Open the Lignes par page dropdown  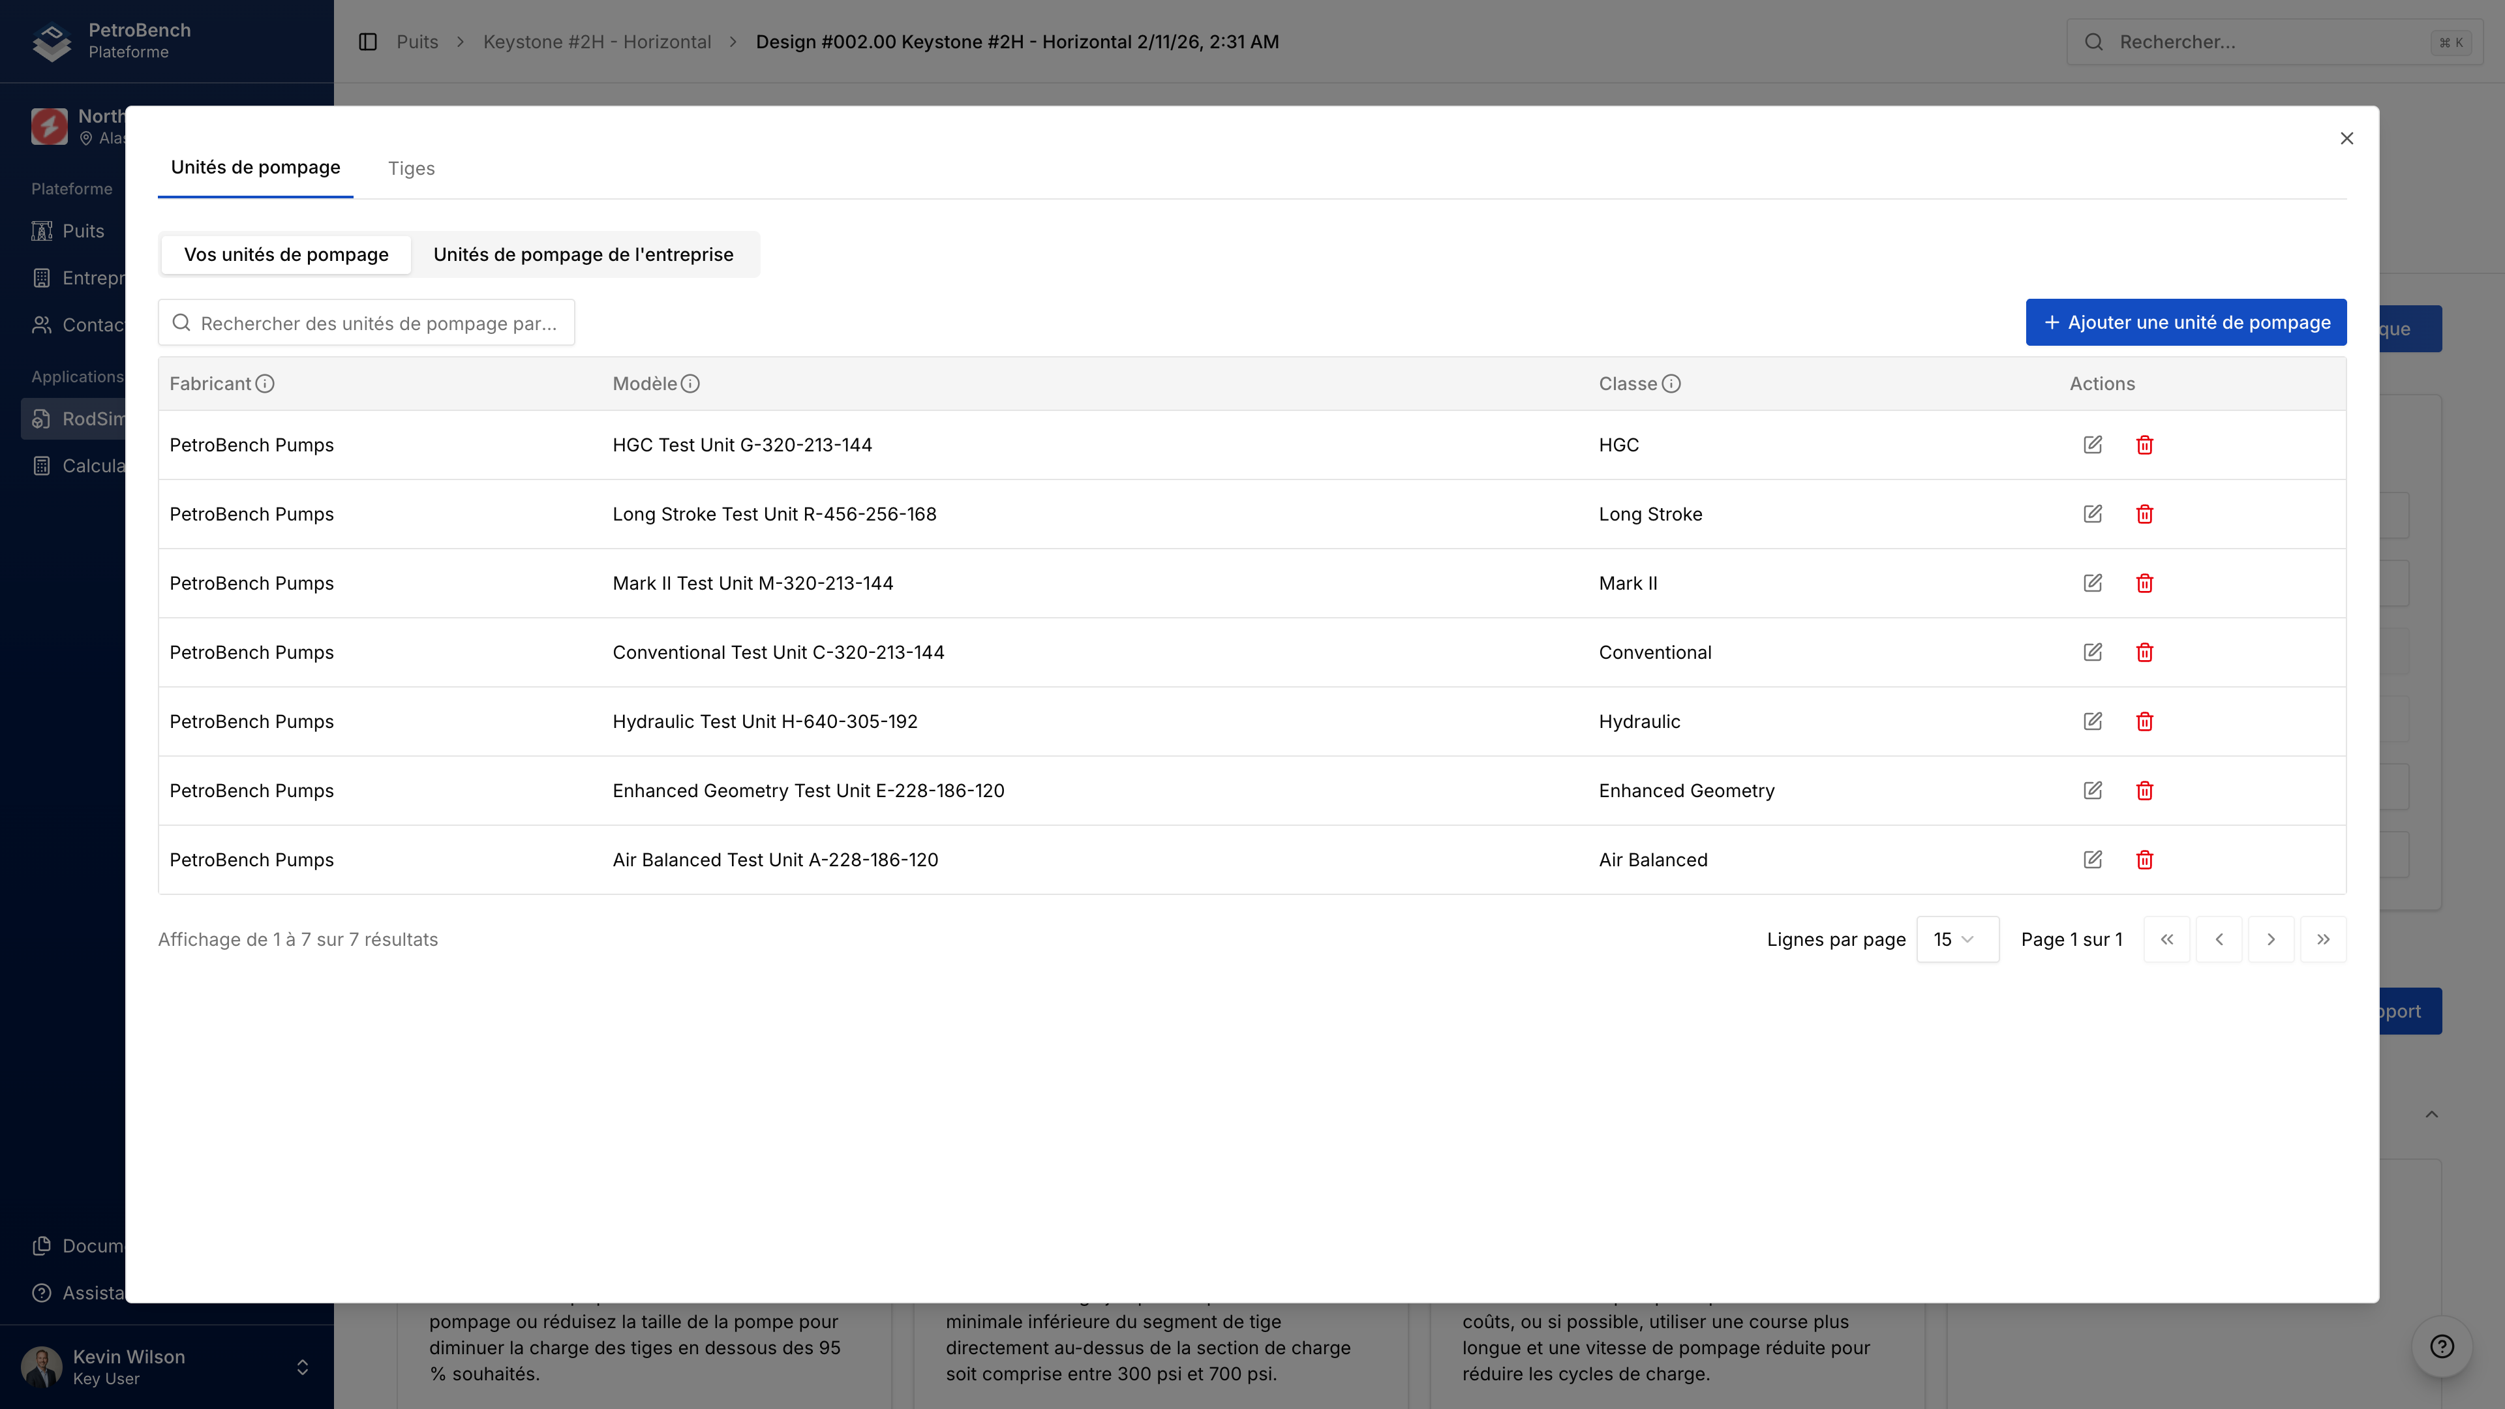[1956, 939]
